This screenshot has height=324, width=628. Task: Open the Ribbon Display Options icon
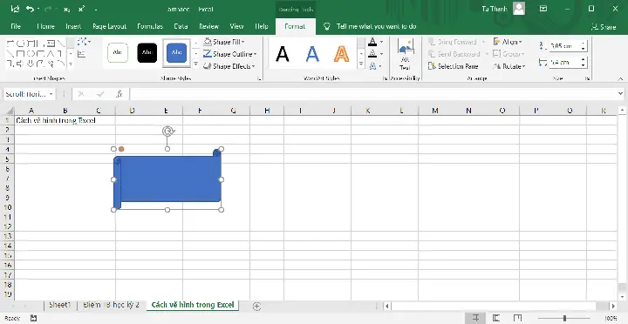point(543,9)
